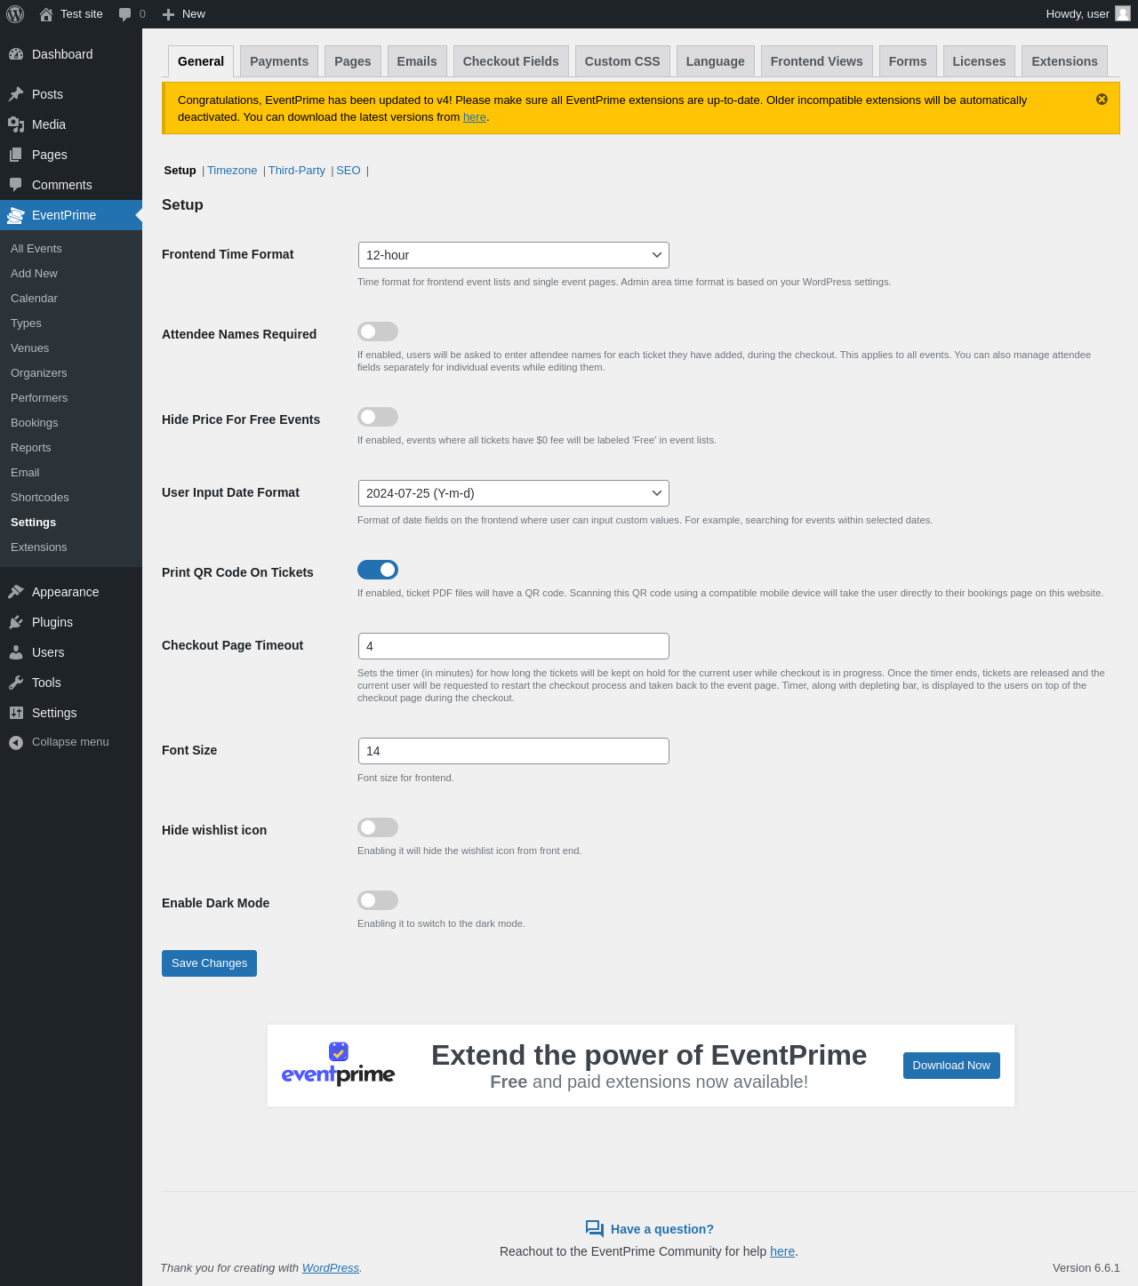This screenshot has width=1138, height=1286.
Task: Click the Media library icon
Action: pyautogui.click(x=16, y=124)
